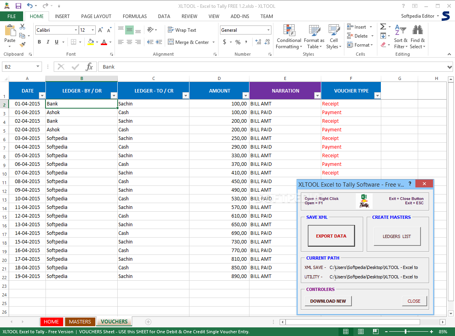
Task: Apply comma style number format
Action: [246, 42]
